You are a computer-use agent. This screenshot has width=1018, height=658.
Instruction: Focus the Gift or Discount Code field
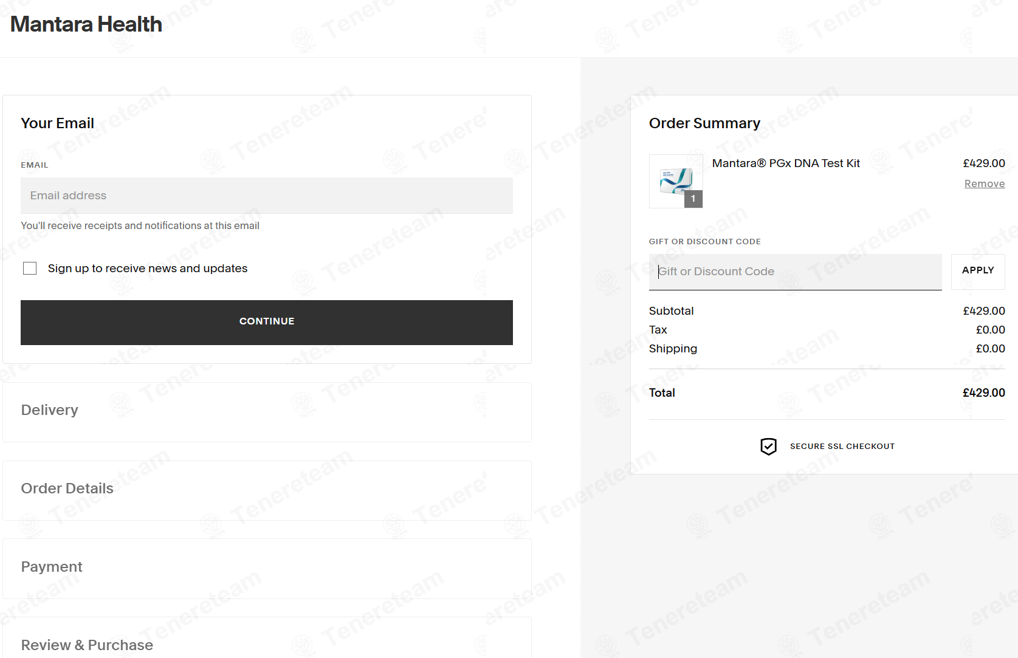coord(796,272)
